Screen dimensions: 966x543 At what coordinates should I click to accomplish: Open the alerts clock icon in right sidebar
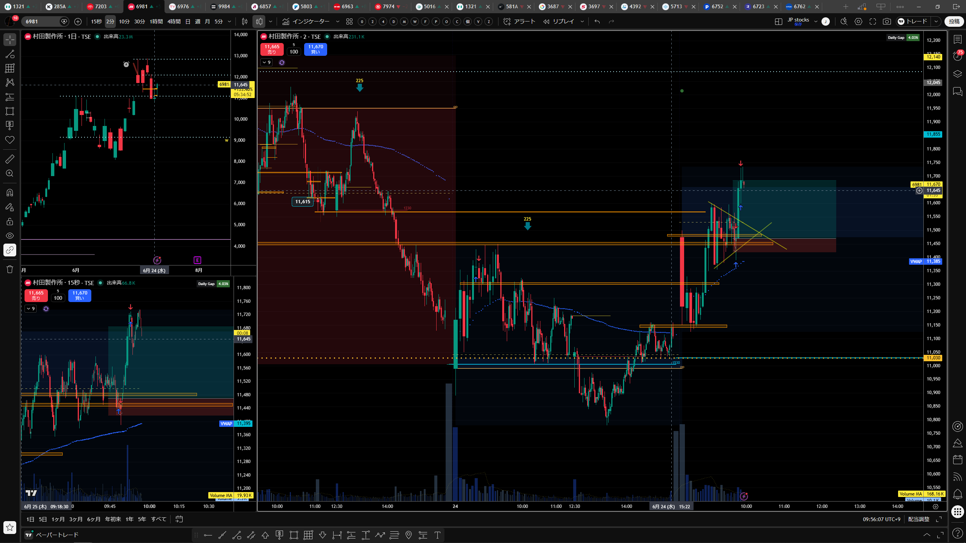pos(957,56)
